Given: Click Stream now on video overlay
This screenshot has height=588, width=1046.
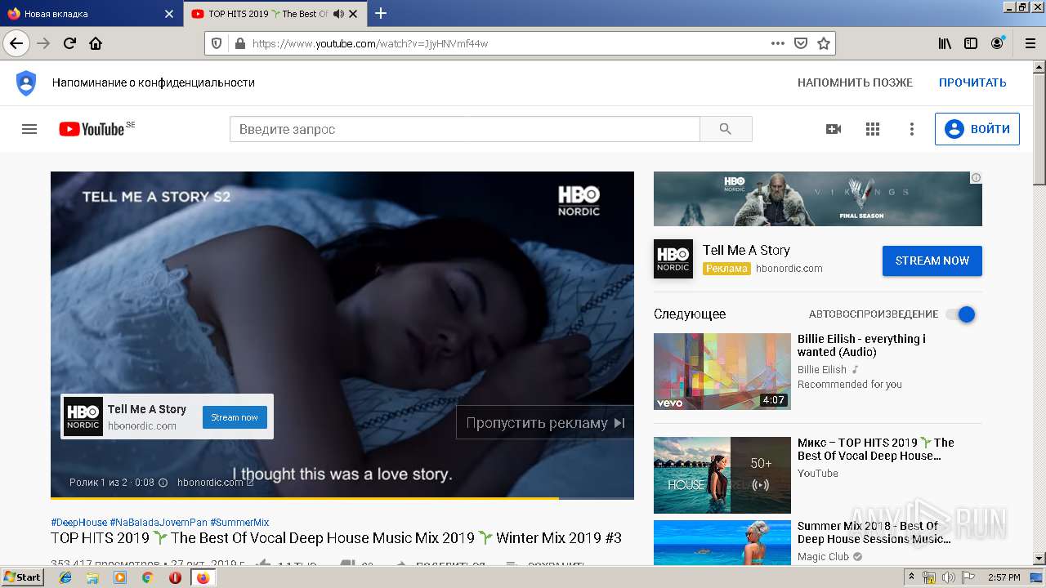Looking at the screenshot, I should tap(235, 417).
